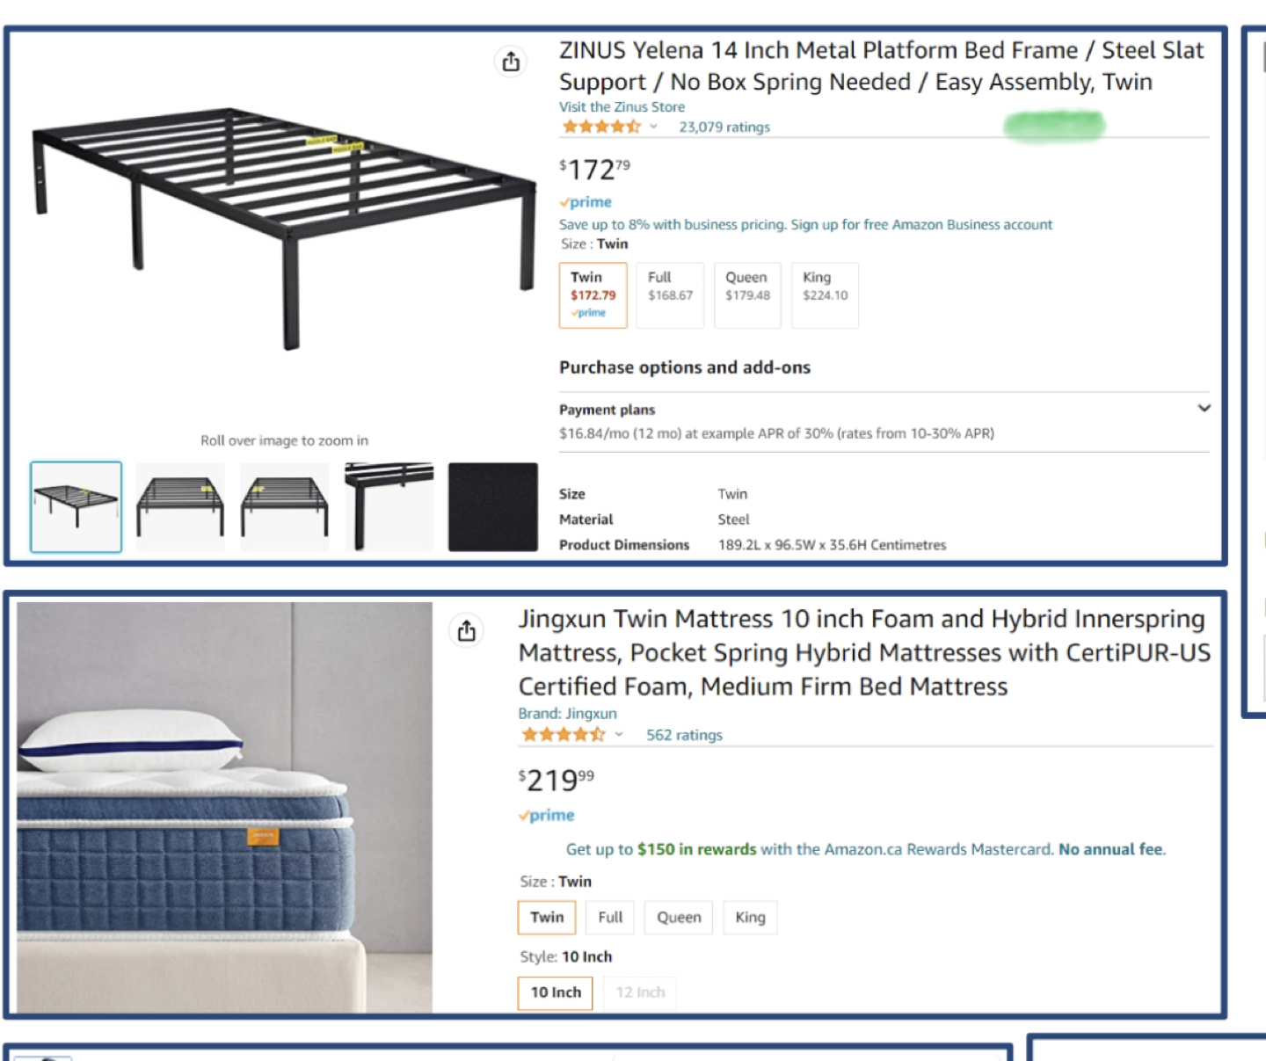Screen dimensions: 1266x1061
Task: Select the Queen size bed frame at $179.48
Action: click(x=747, y=295)
